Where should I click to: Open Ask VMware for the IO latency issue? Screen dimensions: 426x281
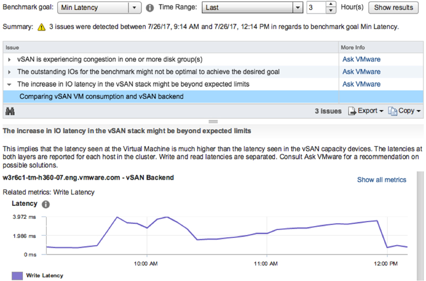tap(361, 84)
